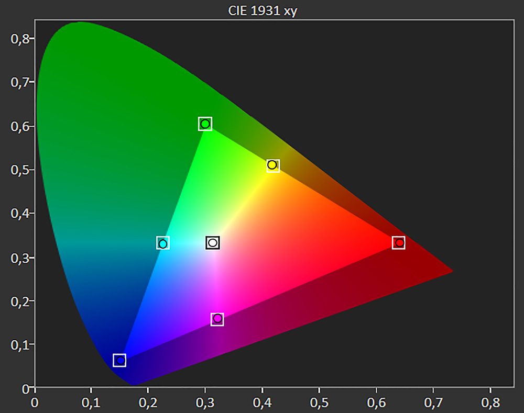Click the green primary measurement marker
The width and height of the screenshot is (524, 413).
coord(205,124)
